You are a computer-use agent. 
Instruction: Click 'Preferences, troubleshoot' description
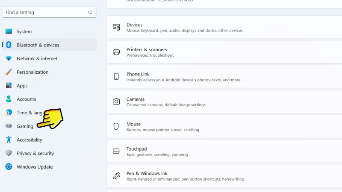(x=150, y=55)
